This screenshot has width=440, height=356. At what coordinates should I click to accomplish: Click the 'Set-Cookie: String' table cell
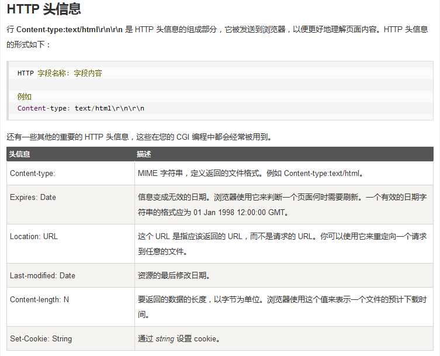(x=71, y=338)
